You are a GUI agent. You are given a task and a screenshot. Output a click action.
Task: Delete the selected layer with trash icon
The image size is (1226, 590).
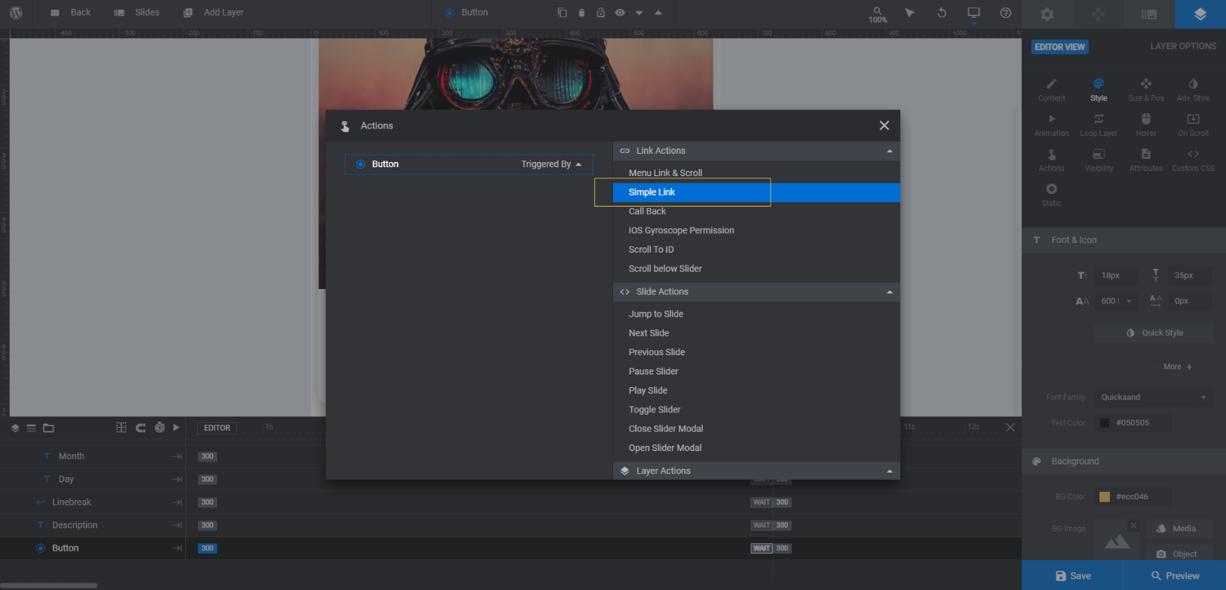click(582, 13)
